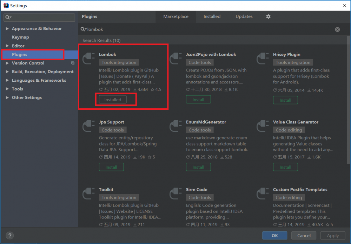Image resolution: width=351 pixels, height=244 pixels.
Task: Select Keymap in the settings tree
Action: click(20, 37)
